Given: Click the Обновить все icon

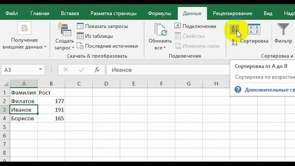Looking at the screenshot, I should pyautogui.click(x=160, y=30).
